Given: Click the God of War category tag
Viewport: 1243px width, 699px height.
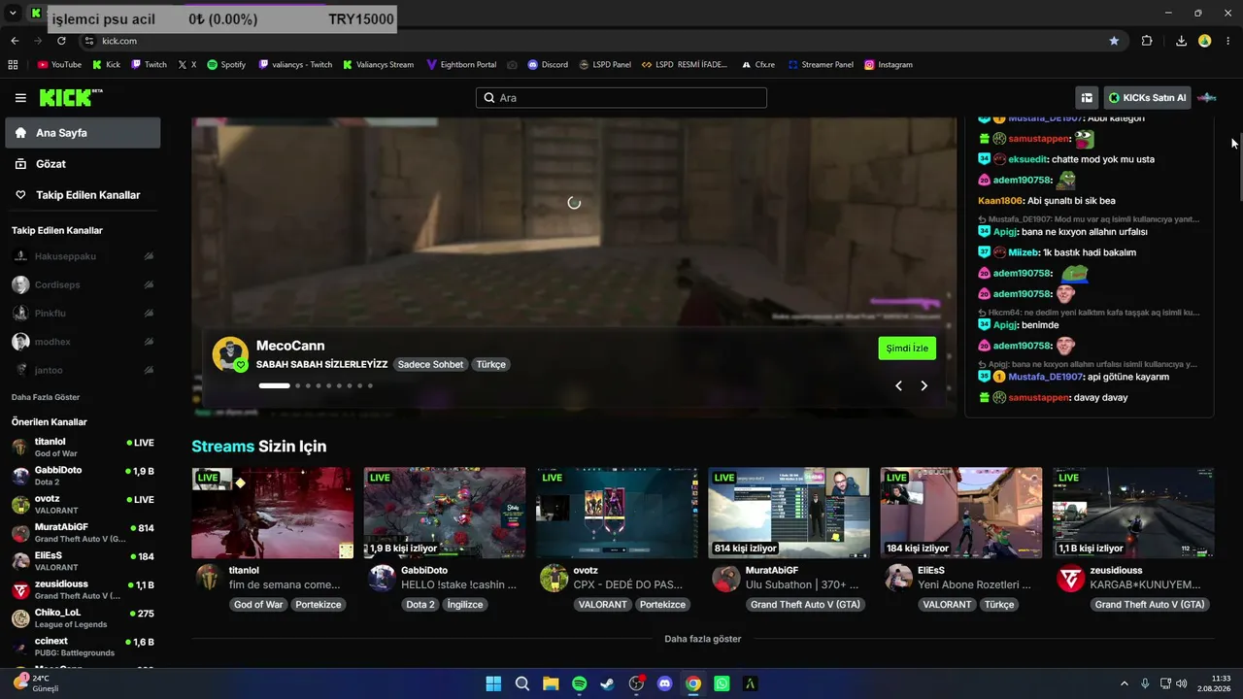Looking at the screenshot, I should [x=258, y=605].
